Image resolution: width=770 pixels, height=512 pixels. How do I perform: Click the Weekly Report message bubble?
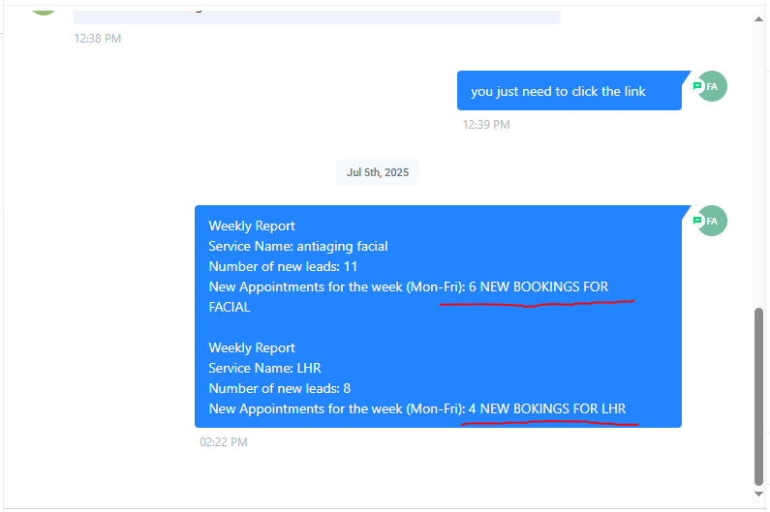(438, 316)
